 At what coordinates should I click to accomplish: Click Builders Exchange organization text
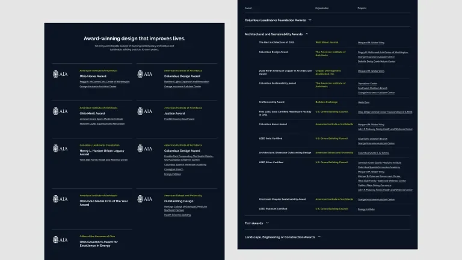327,102
